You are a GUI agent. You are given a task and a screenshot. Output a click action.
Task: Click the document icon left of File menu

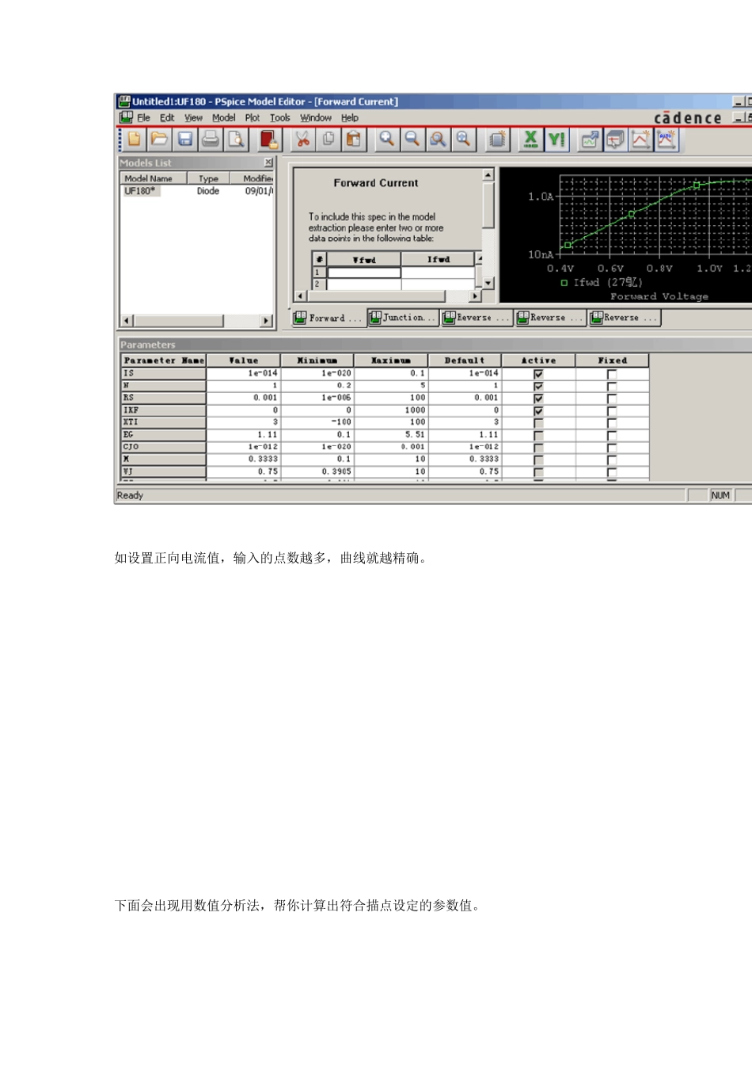(126, 117)
